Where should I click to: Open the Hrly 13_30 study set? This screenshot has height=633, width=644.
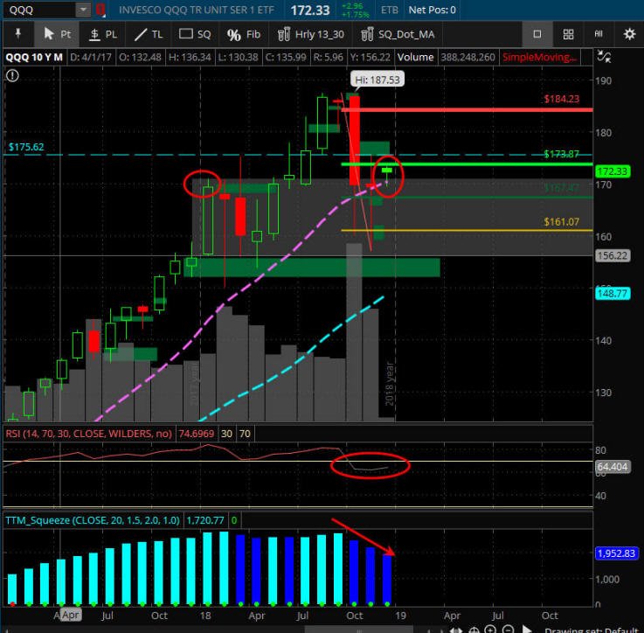(310, 34)
